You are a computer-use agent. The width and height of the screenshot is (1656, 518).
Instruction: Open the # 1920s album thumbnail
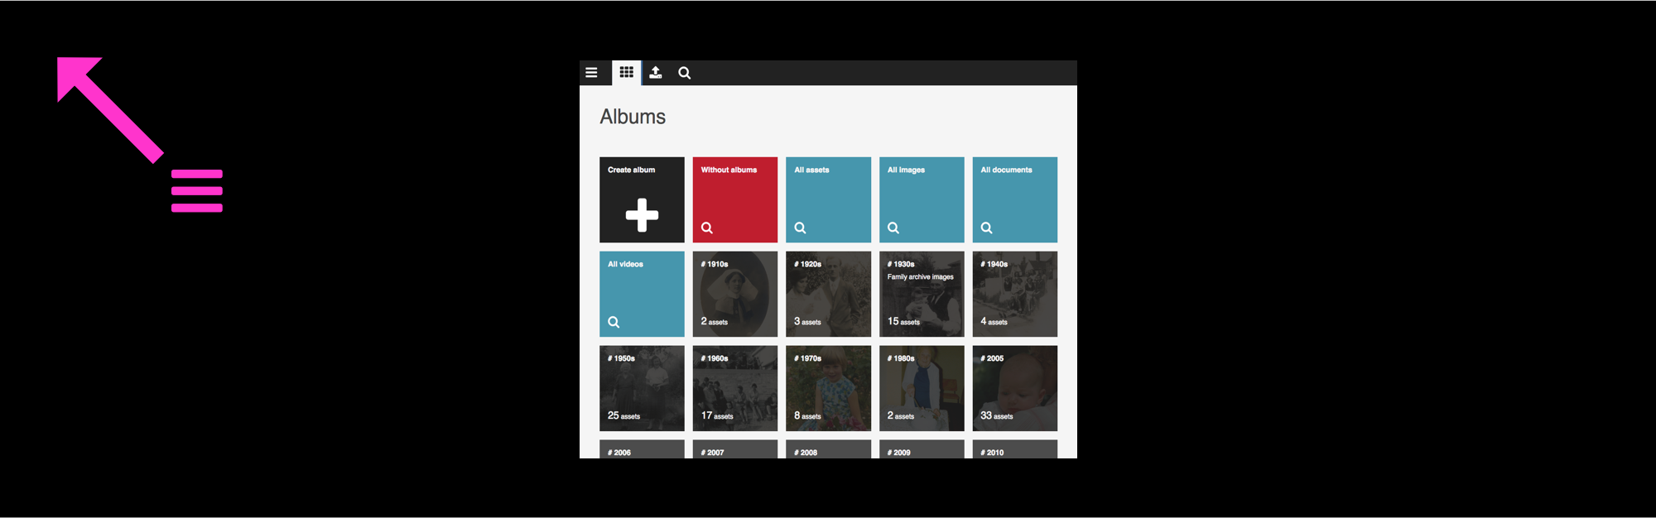[x=828, y=294]
